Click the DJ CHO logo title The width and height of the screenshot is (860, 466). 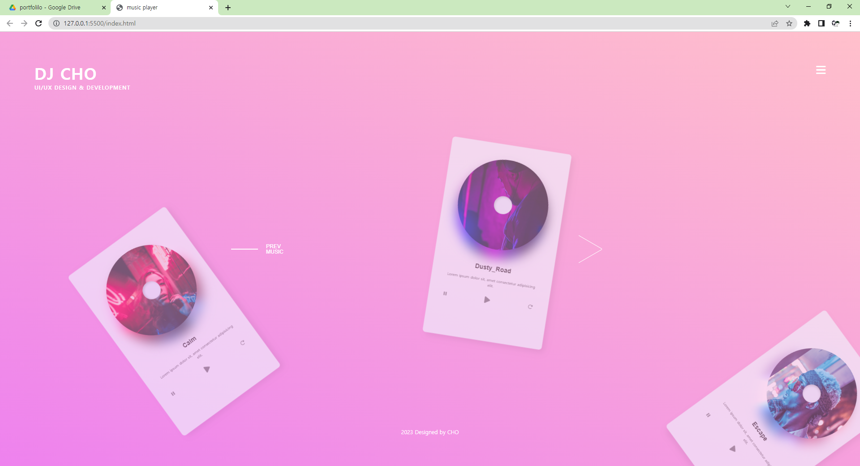pyautogui.click(x=65, y=74)
